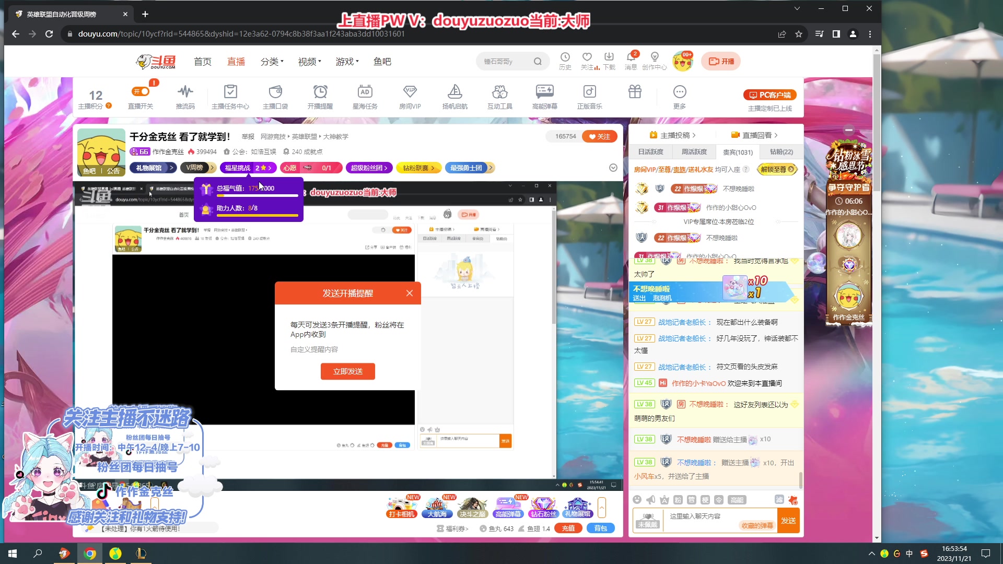Switch to the 日活跃度 tab
This screenshot has width=1003, height=564.
pos(650,152)
